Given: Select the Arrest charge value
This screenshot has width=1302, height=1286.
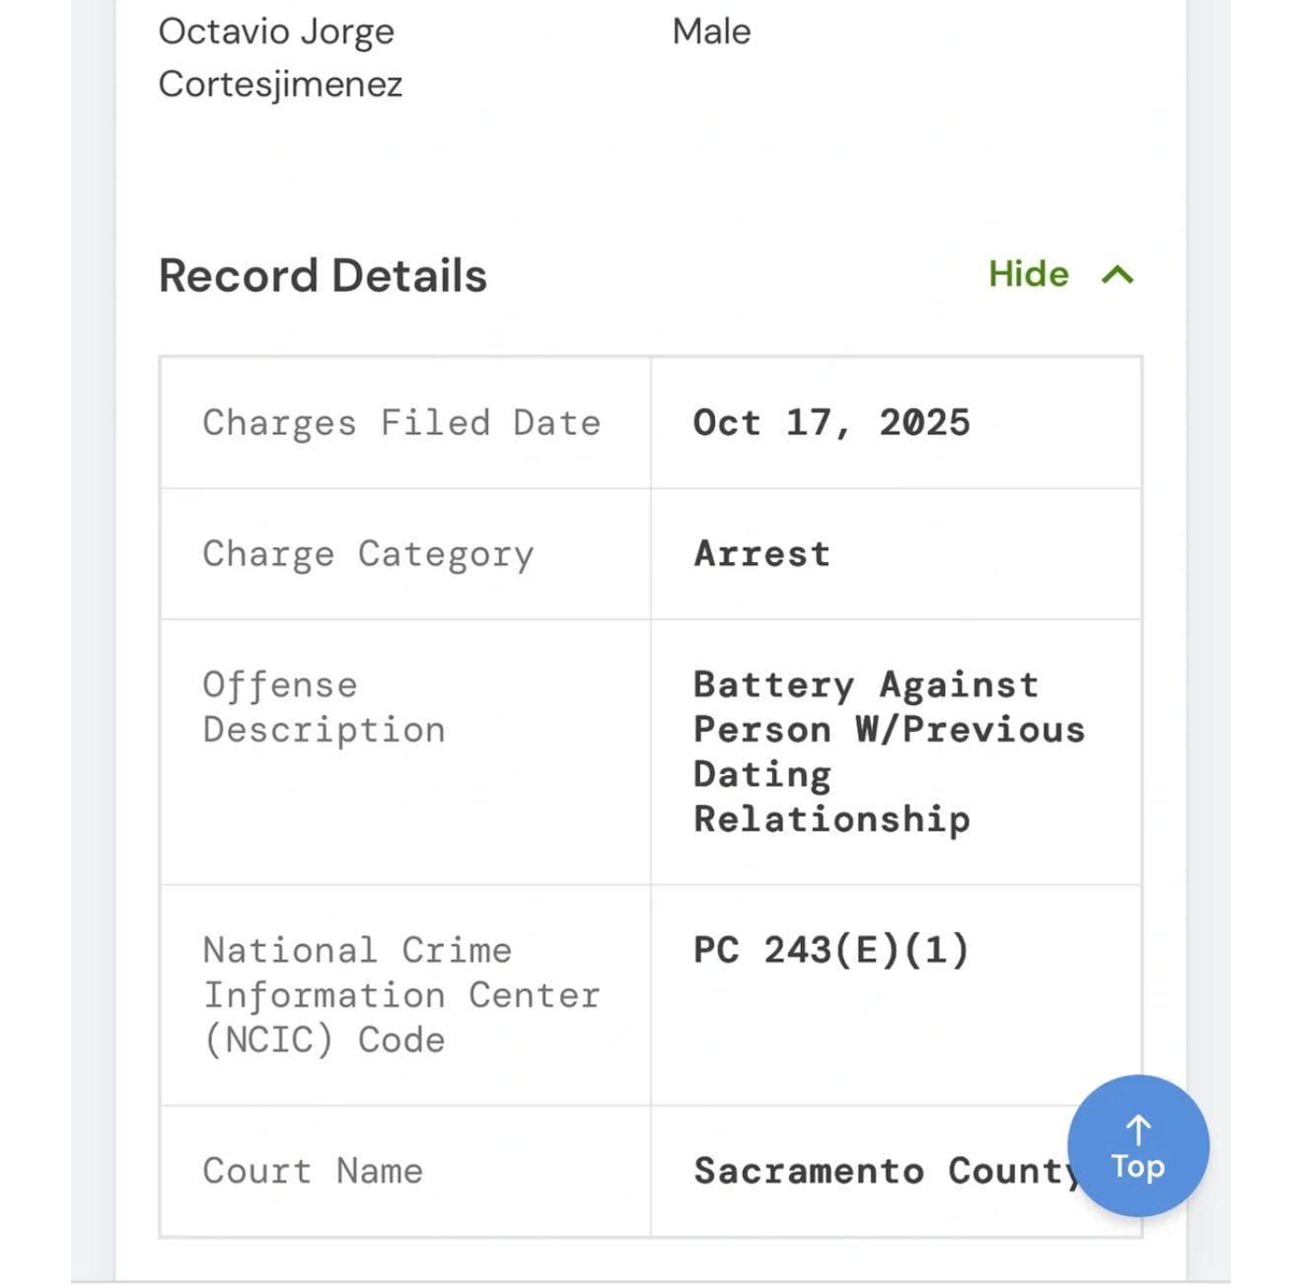Looking at the screenshot, I should tap(761, 553).
